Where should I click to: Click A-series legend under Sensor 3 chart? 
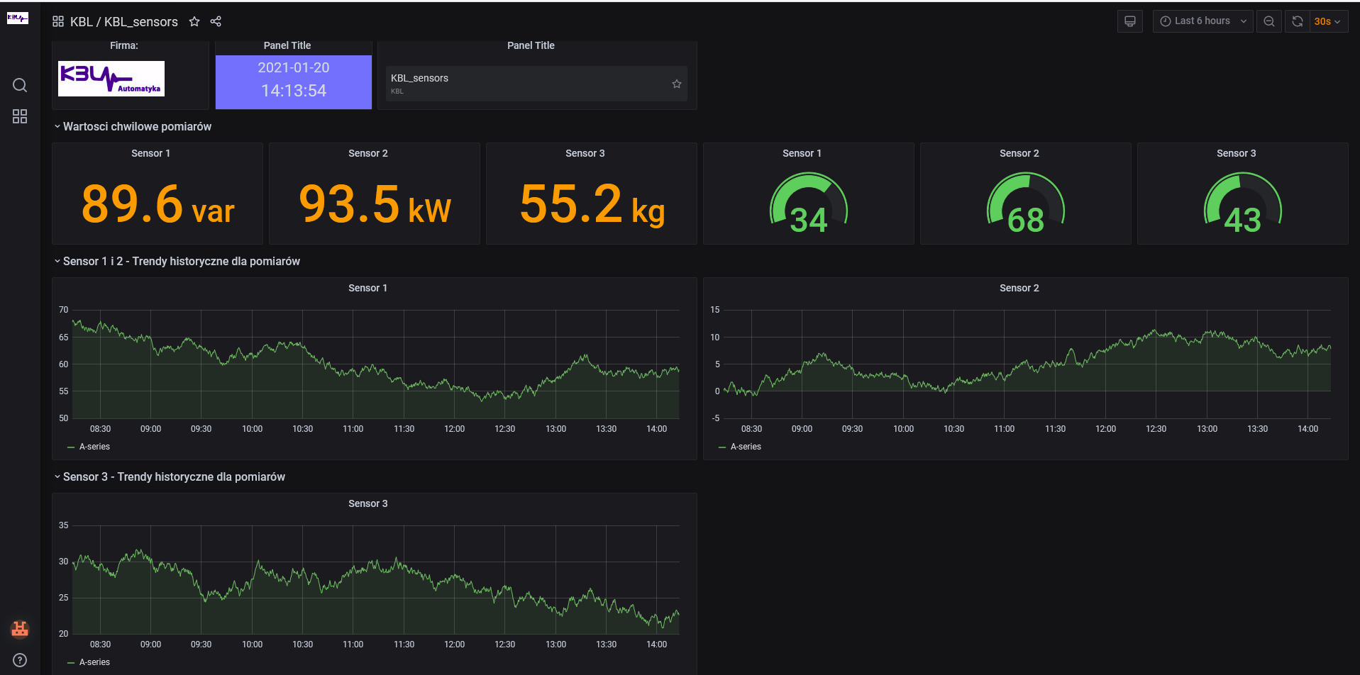[x=93, y=662]
